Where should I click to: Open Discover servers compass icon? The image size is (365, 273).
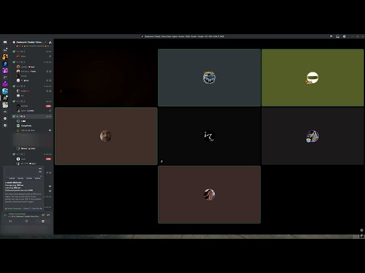coord(5,125)
